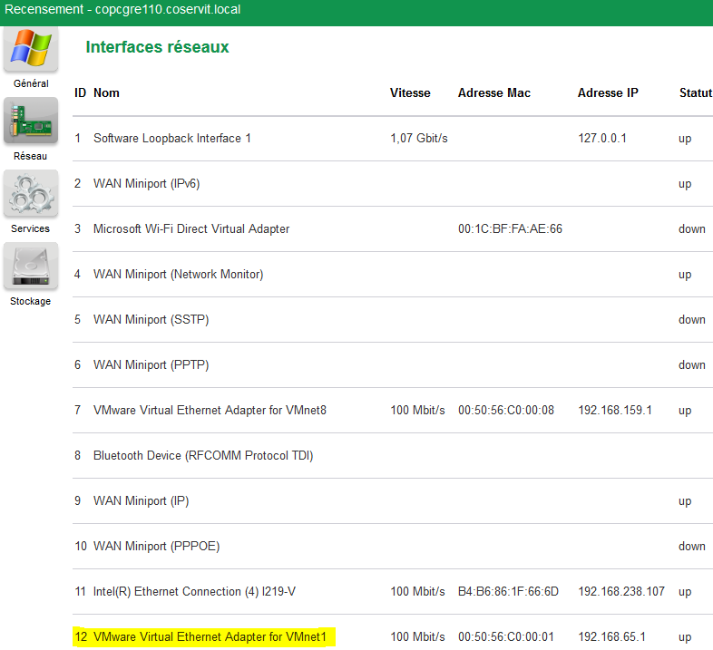Viewport: 713px width, 650px height.
Task: Click MAC address 00:1C:BF:FA:AE:66
Action: [510, 228]
